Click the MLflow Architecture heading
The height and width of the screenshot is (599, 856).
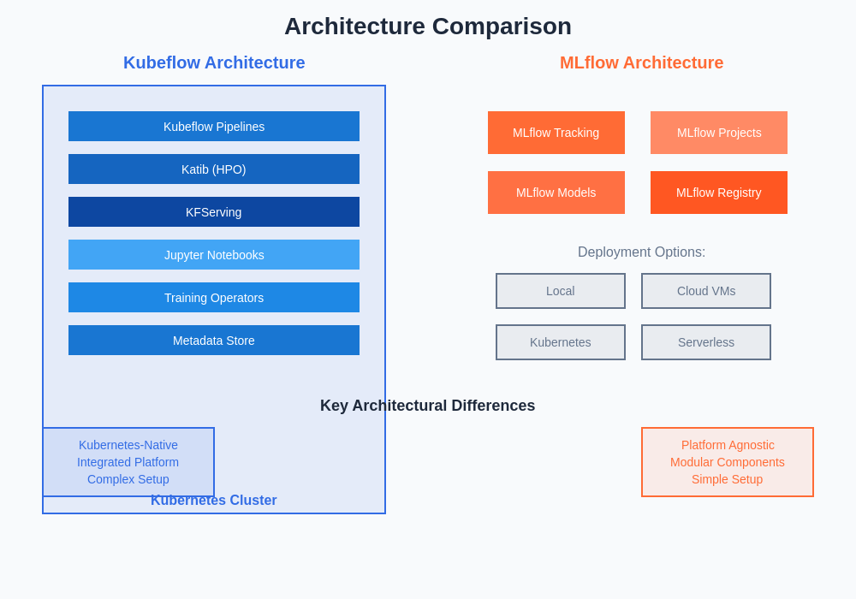pos(642,62)
